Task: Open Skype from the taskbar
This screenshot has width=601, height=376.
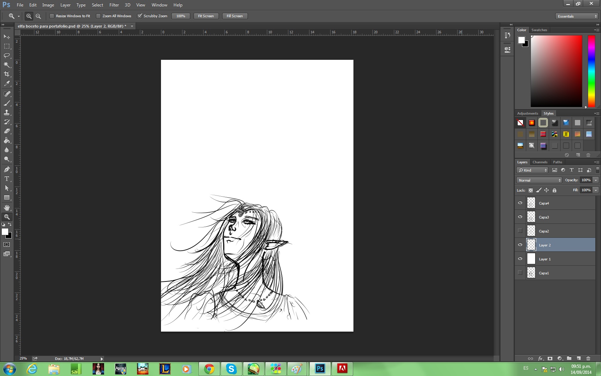Action: (x=231, y=368)
